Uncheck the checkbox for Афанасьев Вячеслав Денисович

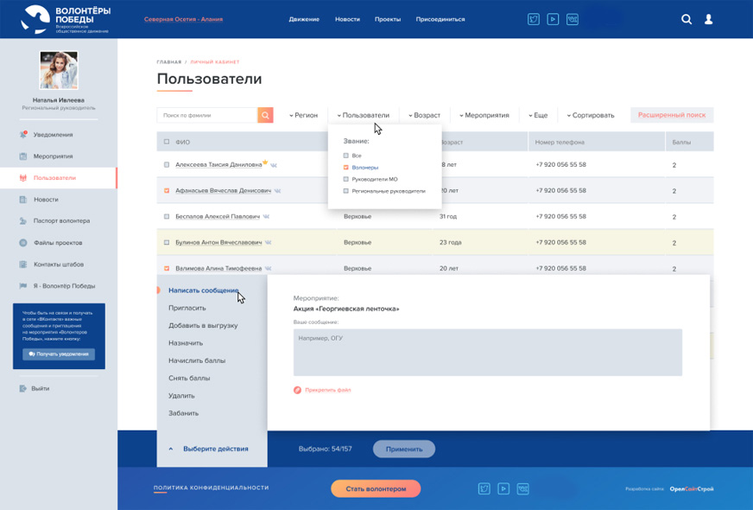point(167,190)
